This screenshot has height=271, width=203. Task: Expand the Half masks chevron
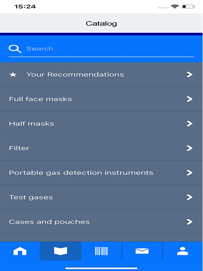(x=189, y=123)
